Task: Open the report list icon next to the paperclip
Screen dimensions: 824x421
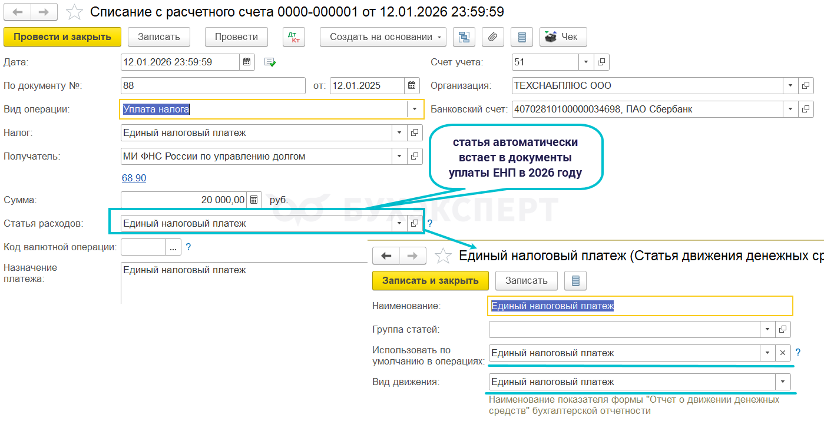Action: pyautogui.click(x=521, y=37)
